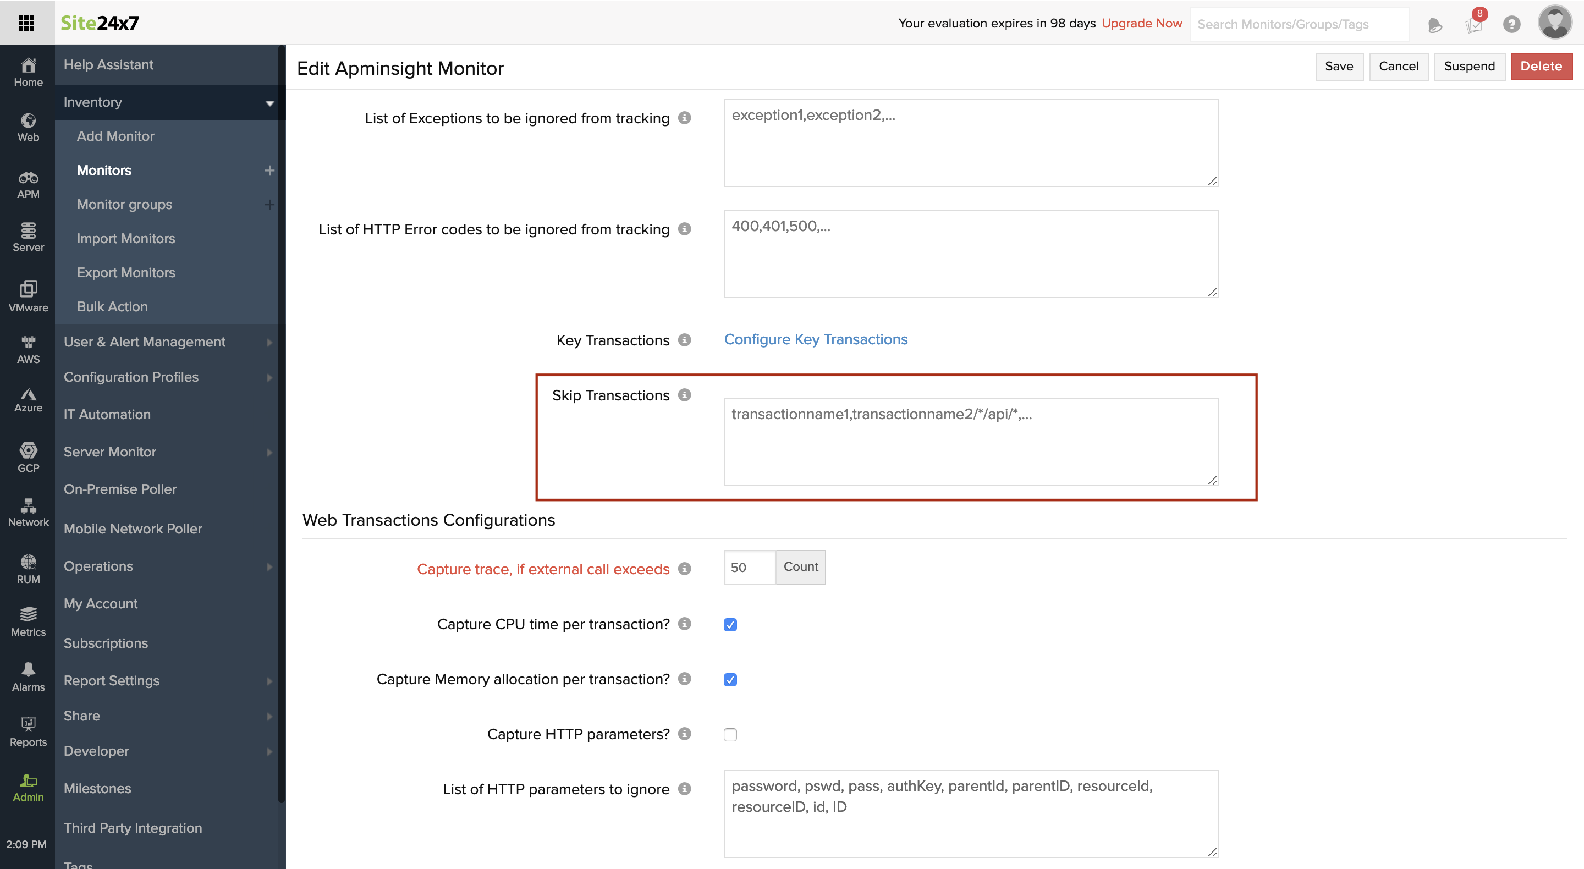Screen dimensions: 1584x869
Task: Open Bulk Action menu item
Action: [x=112, y=306]
